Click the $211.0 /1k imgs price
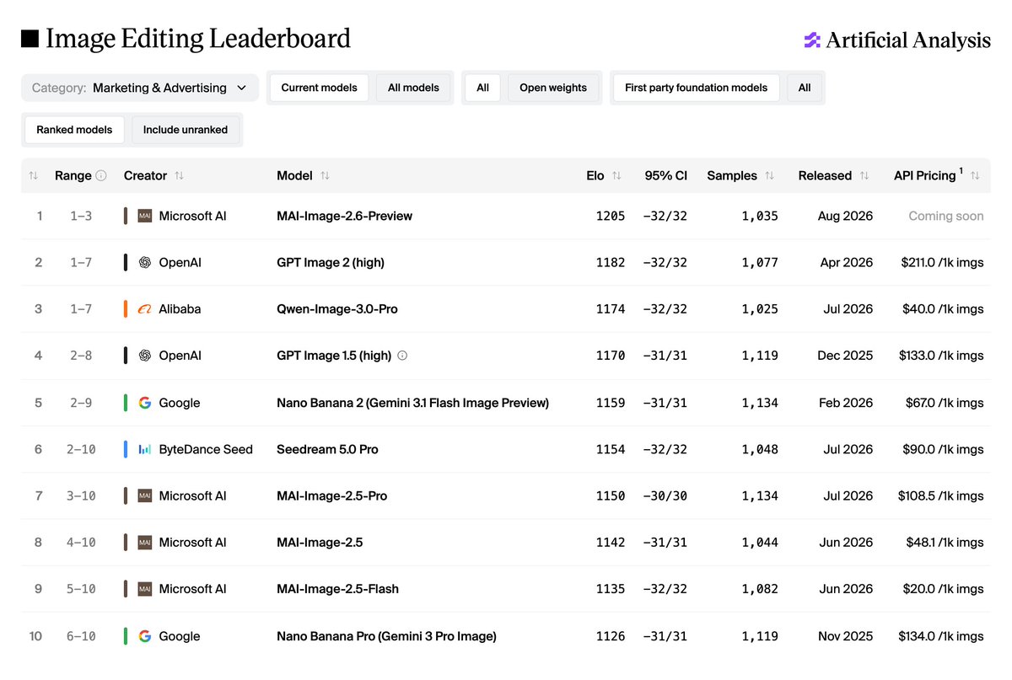The image size is (1012, 680). click(x=942, y=263)
